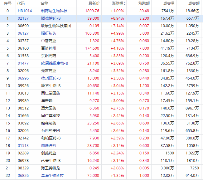Select 永泰生物-B row name
The height and width of the screenshot is (180, 203).
(51, 161)
